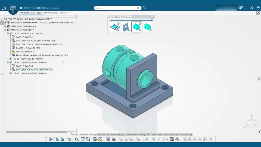
Task: Open the Alert icon dropdown arrow
Action: coord(104,139)
